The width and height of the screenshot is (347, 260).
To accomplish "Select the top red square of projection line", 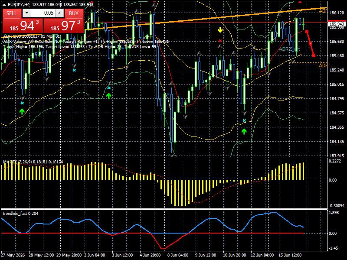I will (307, 32).
